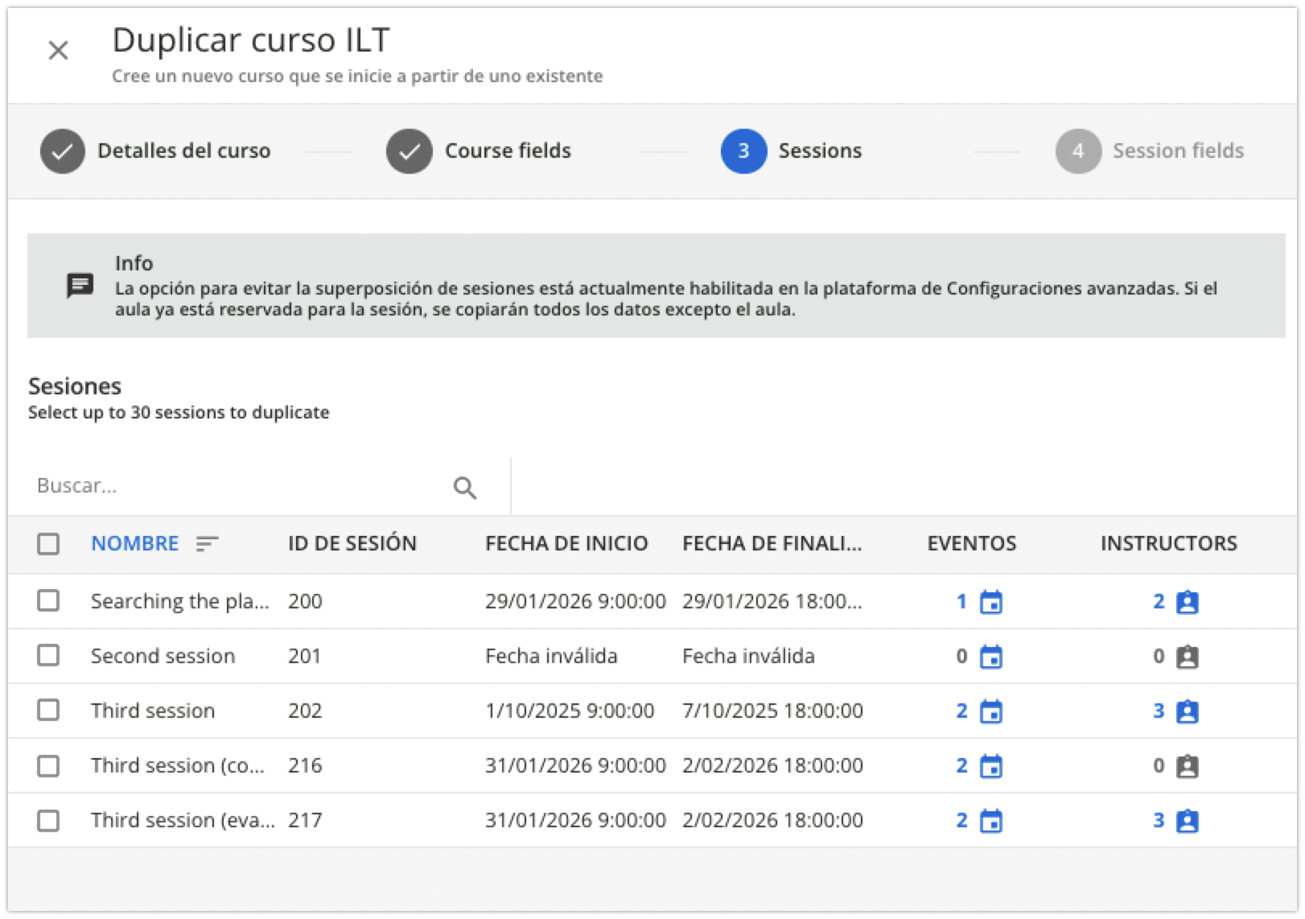Click the search magnifier icon
Screen dimensions: 1305x919
[x=464, y=488]
